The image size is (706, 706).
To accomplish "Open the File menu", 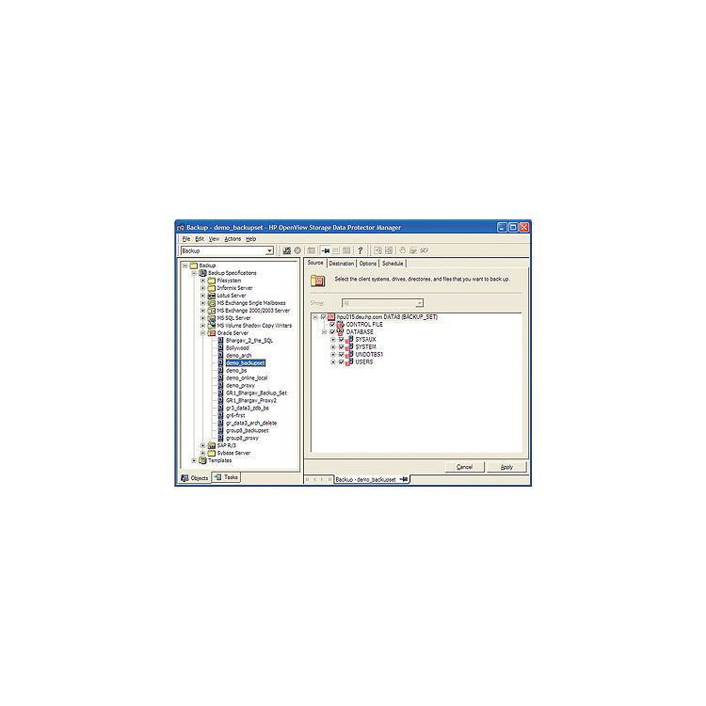I will click(x=186, y=239).
